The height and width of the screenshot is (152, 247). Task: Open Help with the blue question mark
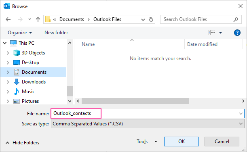237,33
